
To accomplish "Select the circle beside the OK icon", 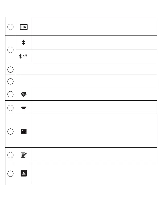I will point(11,27).
